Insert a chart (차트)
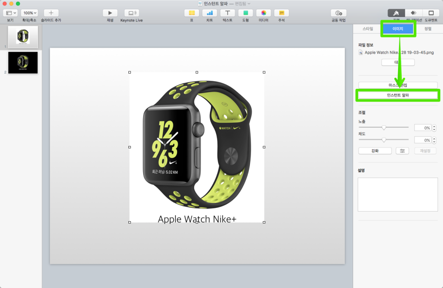The width and height of the screenshot is (443, 288). coord(210,13)
